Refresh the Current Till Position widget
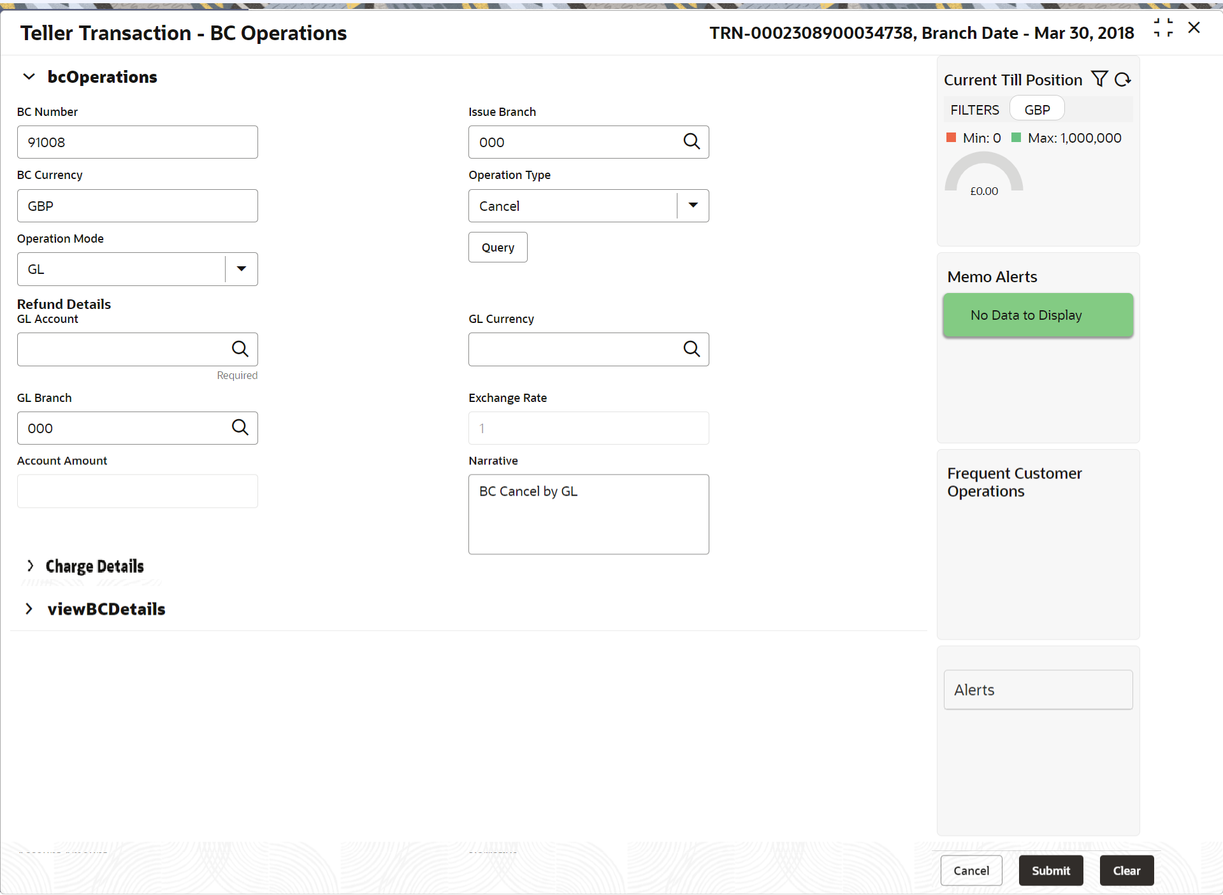1223x895 pixels. (x=1123, y=79)
